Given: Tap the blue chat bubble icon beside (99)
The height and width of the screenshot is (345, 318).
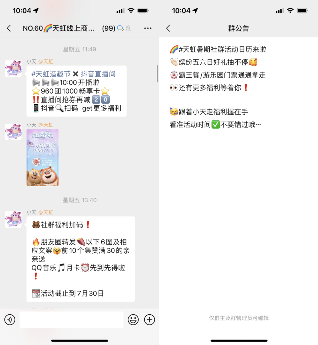Looking at the screenshot, I should point(120,28).
